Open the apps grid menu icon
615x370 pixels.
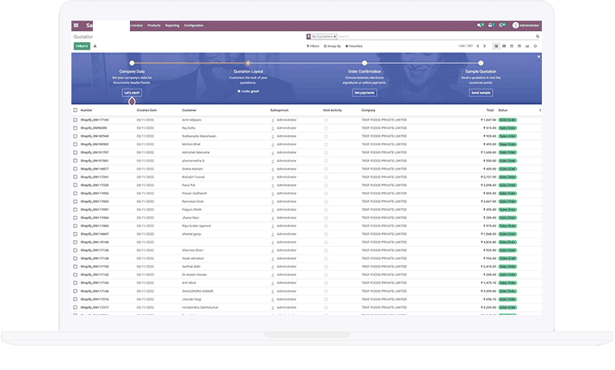(x=76, y=26)
